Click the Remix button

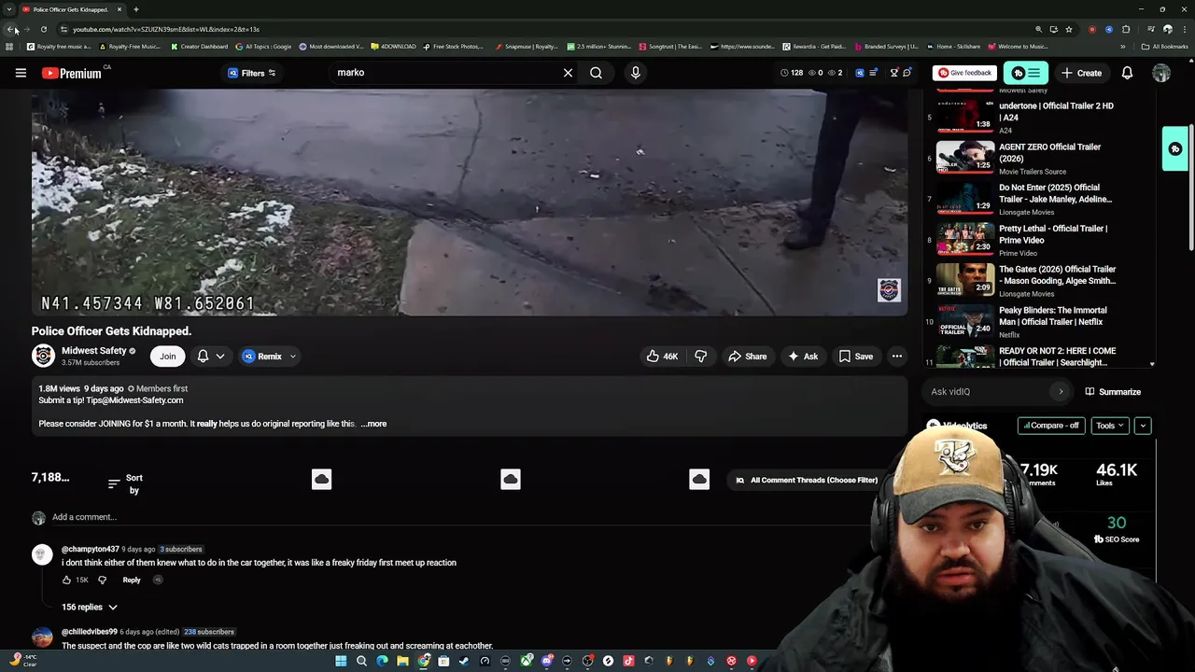pyautogui.click(x=262, y=357)
